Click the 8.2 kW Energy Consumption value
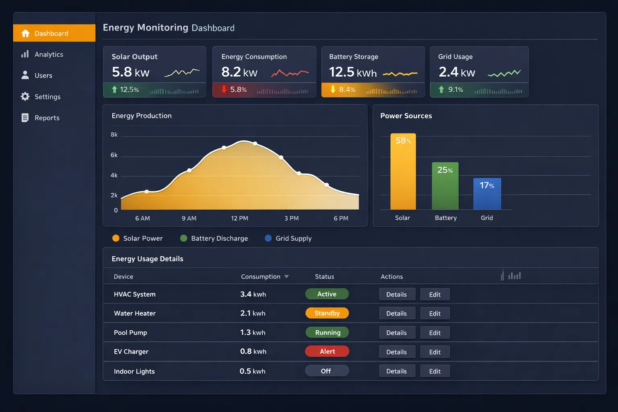Screen dimensions: 618x412 pos(239,72)
